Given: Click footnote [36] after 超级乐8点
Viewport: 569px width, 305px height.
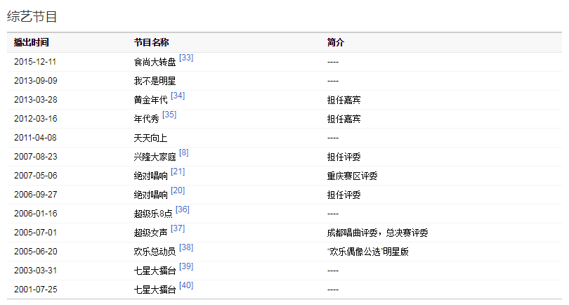Looking at the screenshot, I should tap(183, 210).
